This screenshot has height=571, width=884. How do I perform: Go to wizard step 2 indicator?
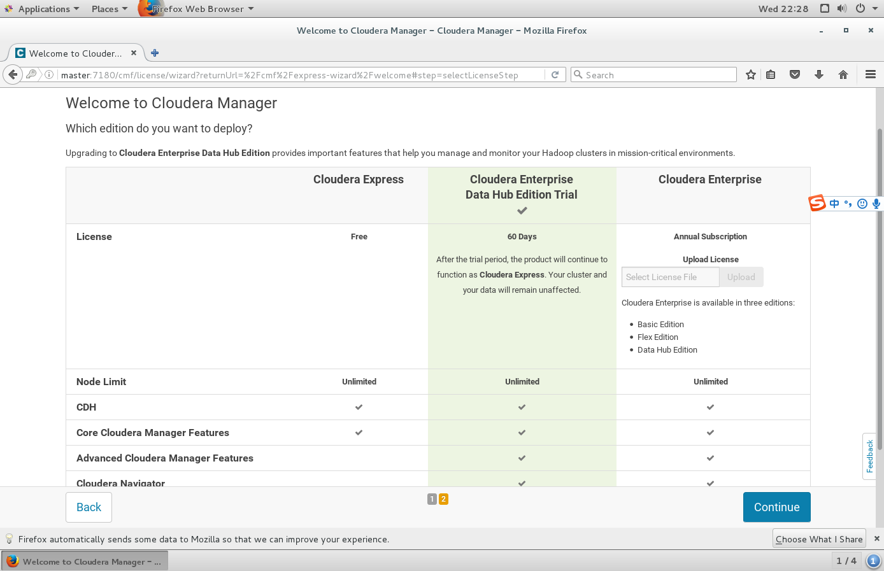point(443,499)
